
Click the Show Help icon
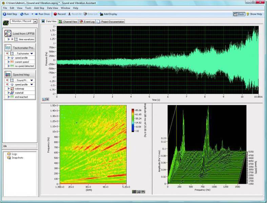click(x=248, y=14)
